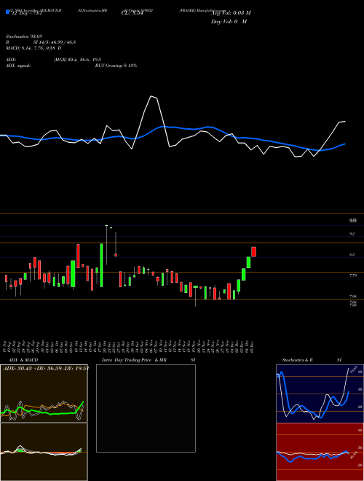Click the 'MACD: 8.14, 7.76, 0.38 D' readout

[x=33, y=48]
